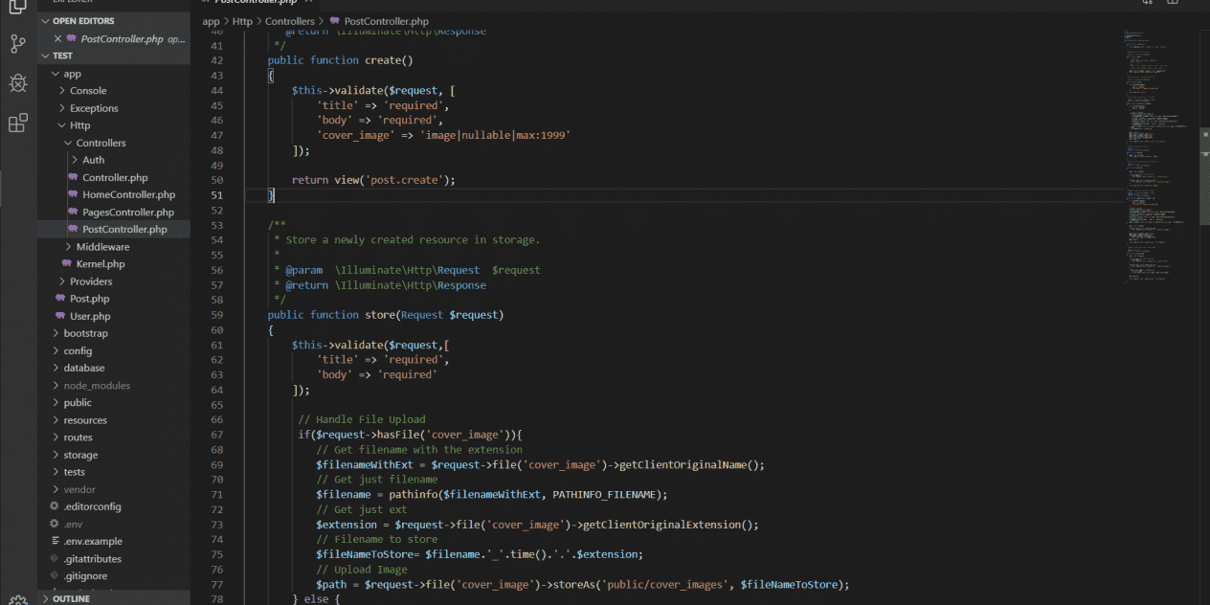Expand the routes folder
The image size is (1210, 605).
(x=56, y=437)
